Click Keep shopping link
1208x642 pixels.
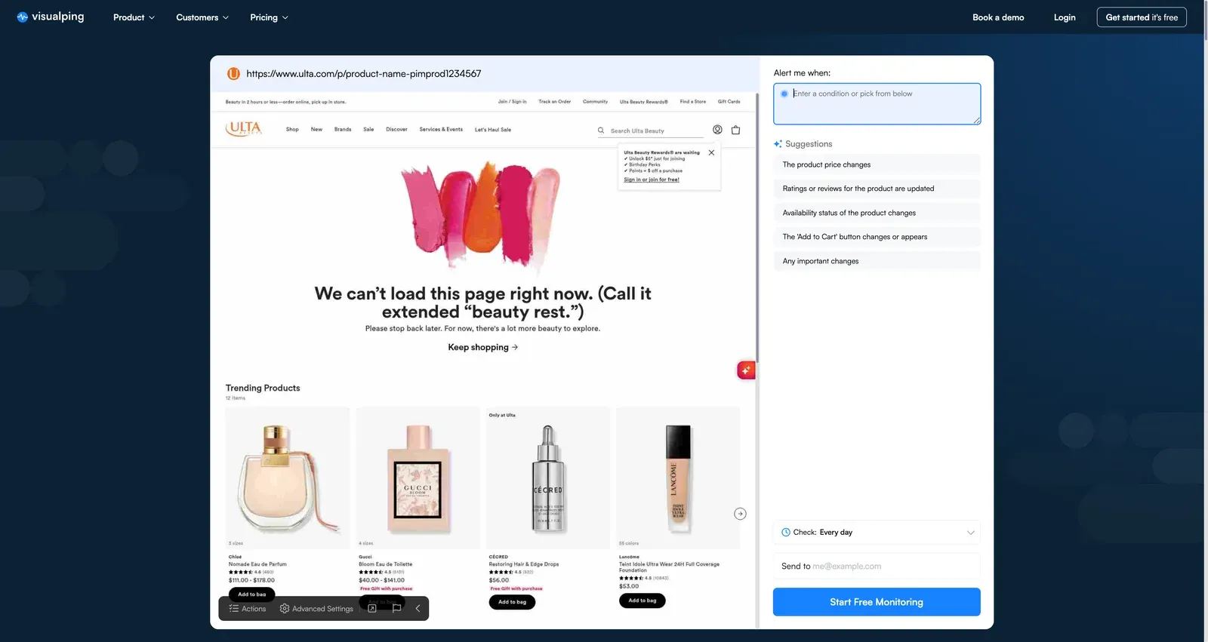[x=482, y=348]
